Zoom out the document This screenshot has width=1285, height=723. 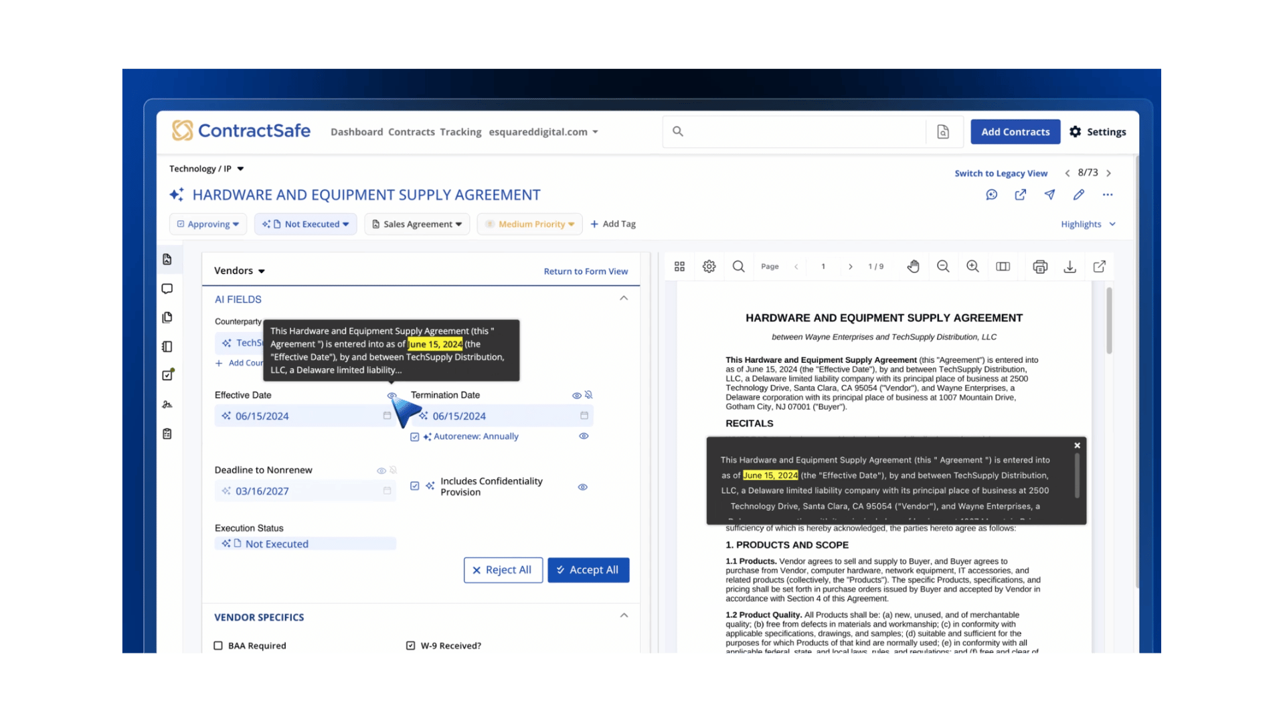coord(944,266)
